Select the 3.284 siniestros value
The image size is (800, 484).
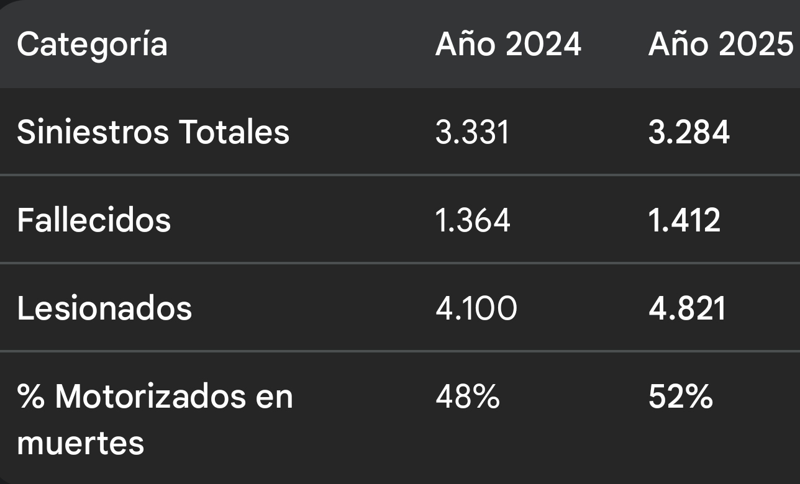pyautogui.click(x=689, y=132)
